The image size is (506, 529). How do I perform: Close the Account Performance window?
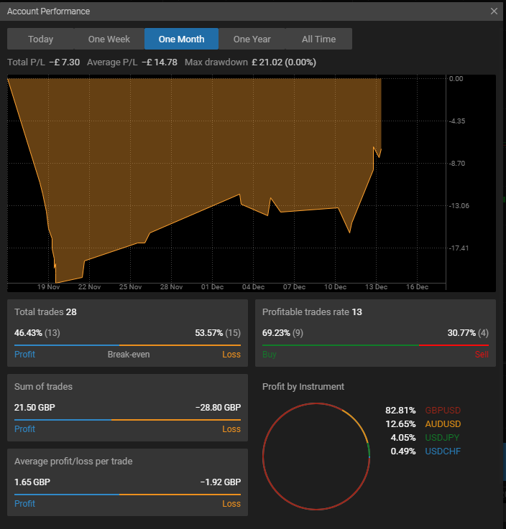click(x=494, y=11)
